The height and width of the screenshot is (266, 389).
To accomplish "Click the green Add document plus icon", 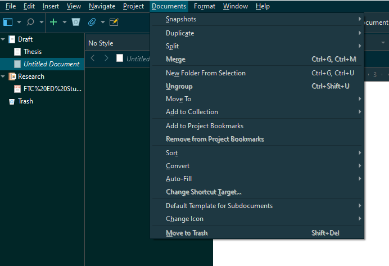I will (x=53, y=22).
